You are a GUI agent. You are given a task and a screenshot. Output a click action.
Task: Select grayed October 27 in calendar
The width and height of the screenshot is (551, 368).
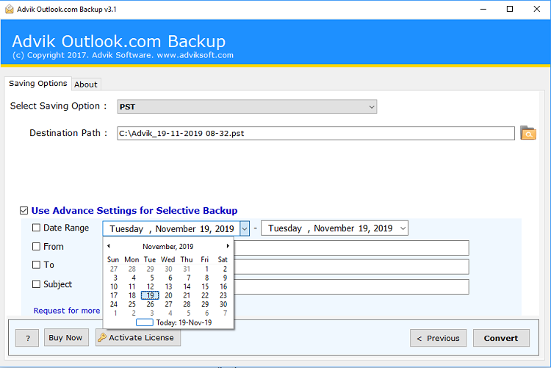[114, 269]
